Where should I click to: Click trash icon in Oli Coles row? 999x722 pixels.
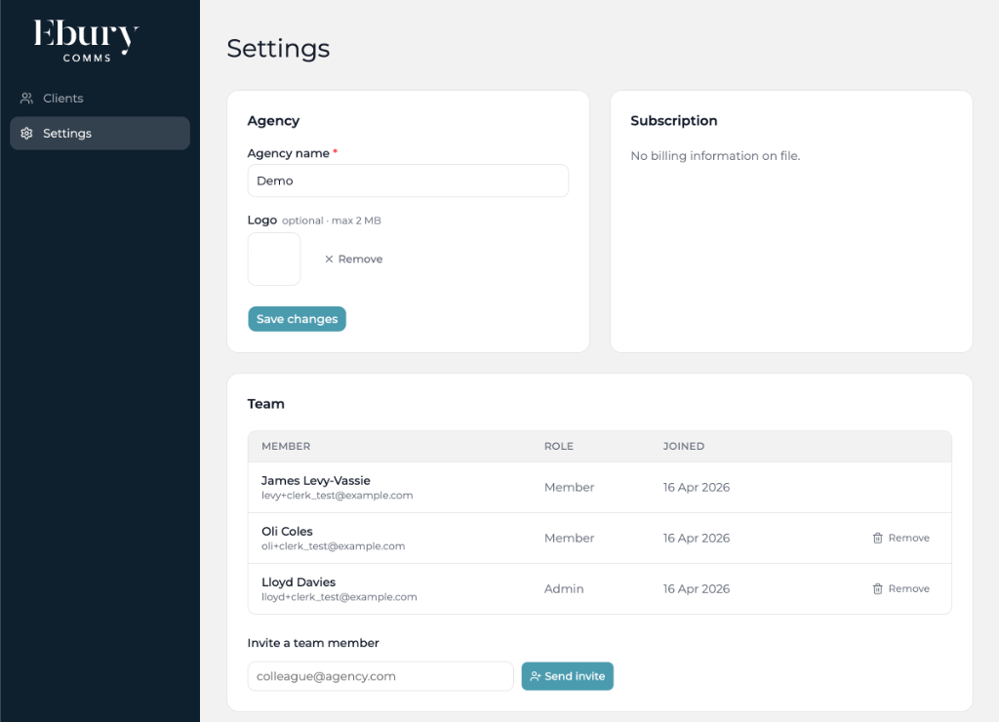tap(877, 538)
